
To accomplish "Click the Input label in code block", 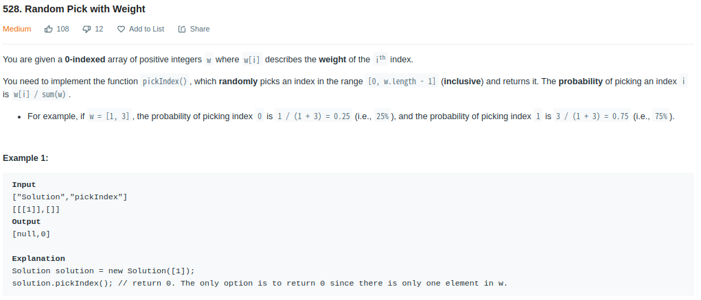I will click(24, 184).
